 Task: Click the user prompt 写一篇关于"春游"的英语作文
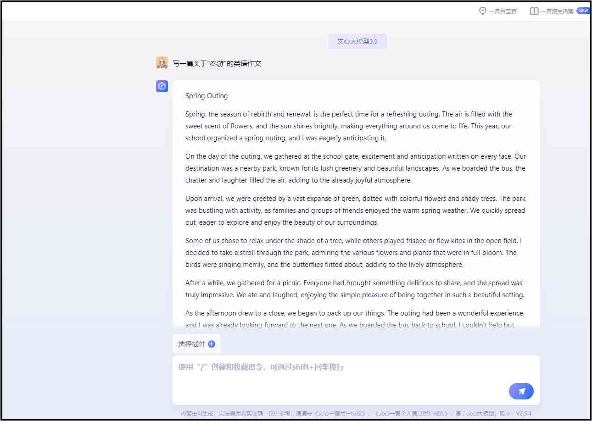pos(217,64)
